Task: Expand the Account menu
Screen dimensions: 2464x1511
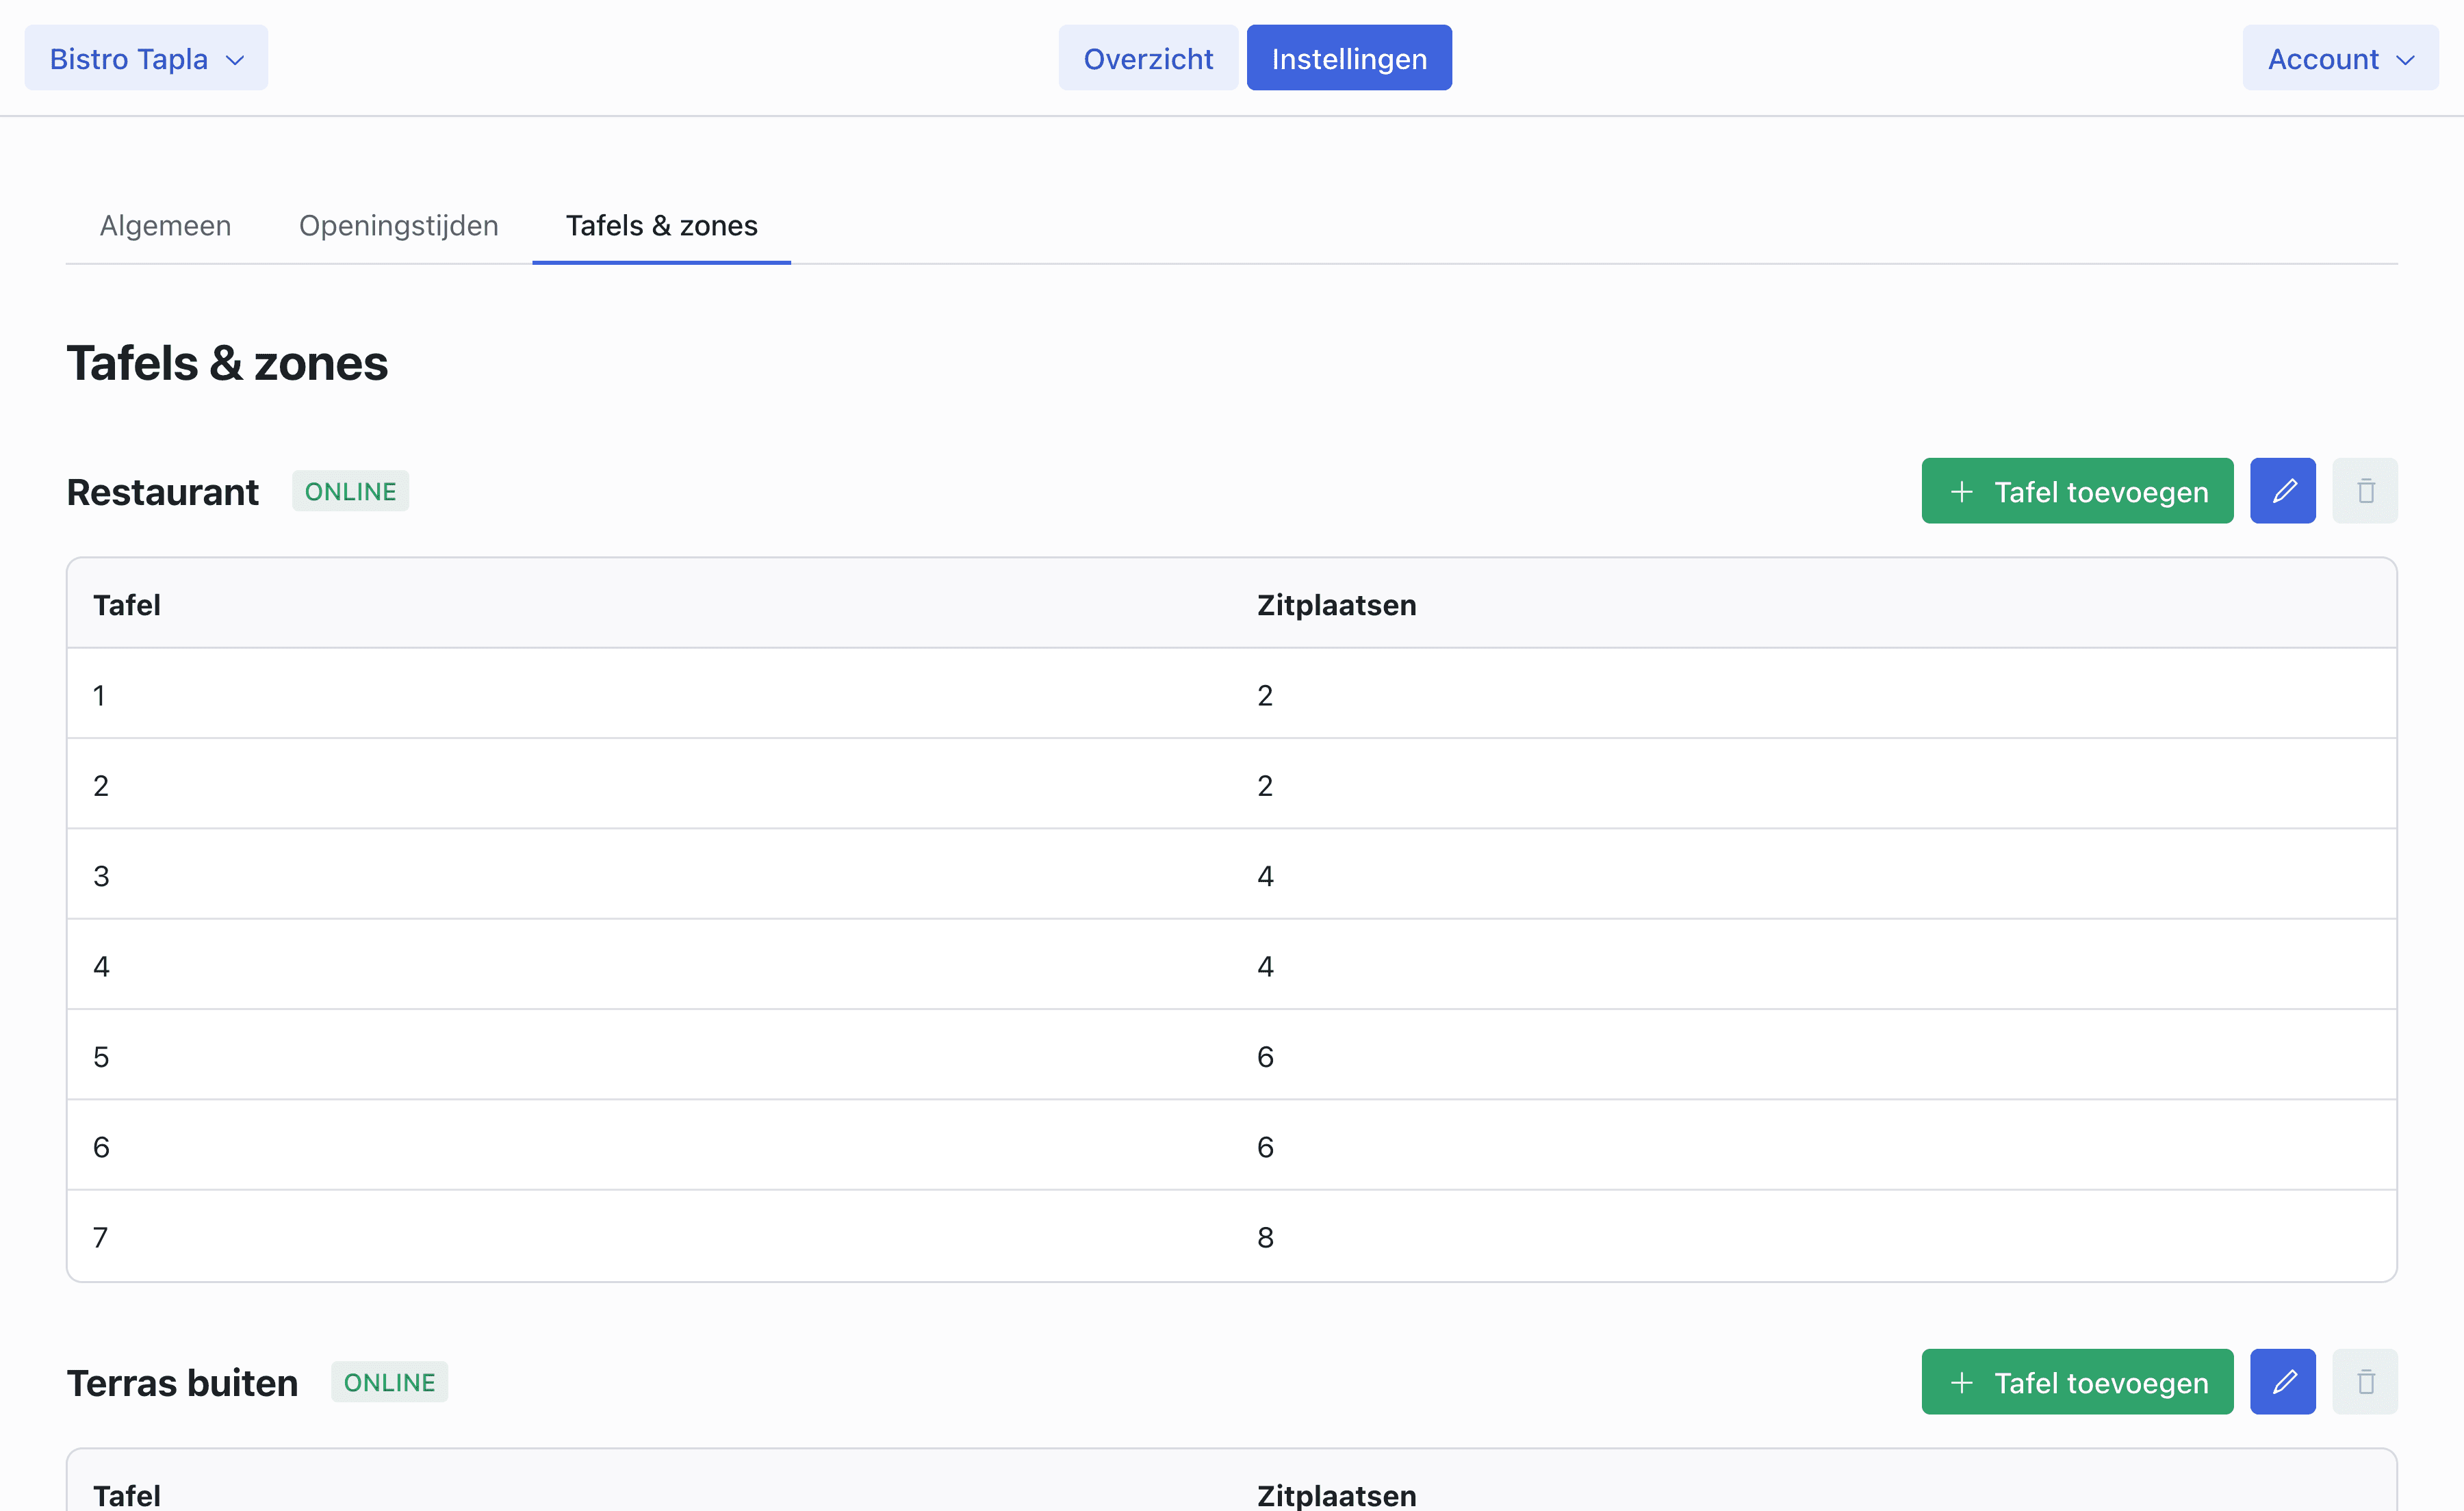Action: 2339,59
